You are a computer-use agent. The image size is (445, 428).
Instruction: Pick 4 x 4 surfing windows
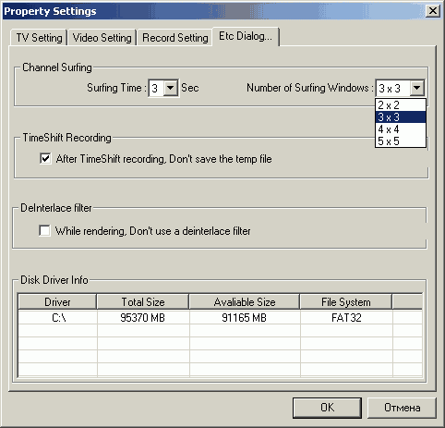(x=401, y=129)
